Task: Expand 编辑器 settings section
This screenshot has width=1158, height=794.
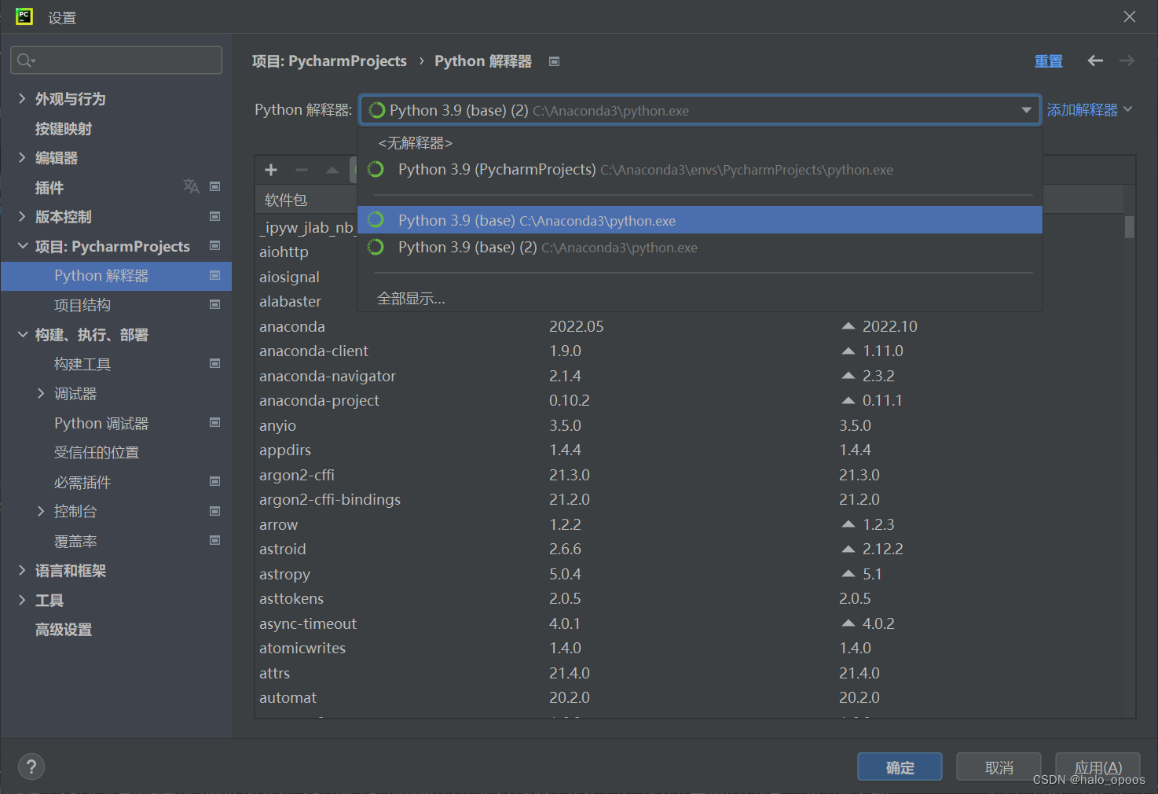Action: (x=22, y=157)
